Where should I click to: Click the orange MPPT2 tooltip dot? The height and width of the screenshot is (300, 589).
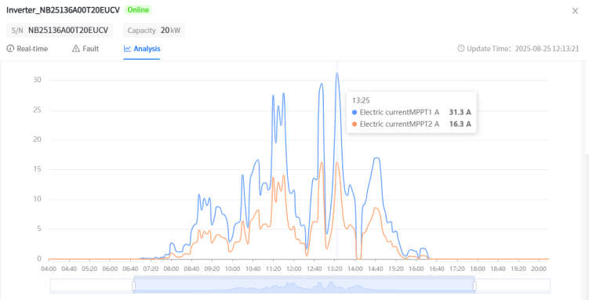point(354,124)
